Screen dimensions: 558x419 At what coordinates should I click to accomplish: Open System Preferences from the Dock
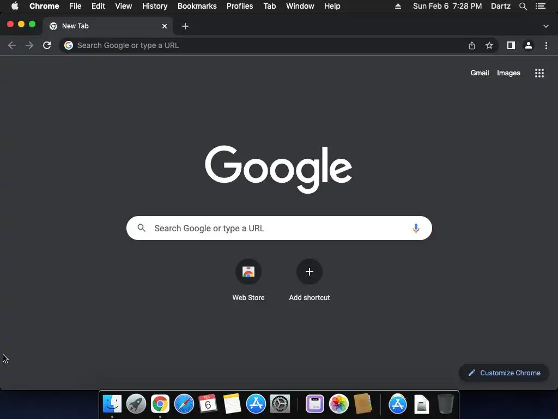pyautogui.click(x=280, y=404)
